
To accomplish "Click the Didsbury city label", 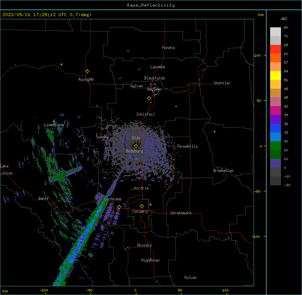I will tap(134, 151).
